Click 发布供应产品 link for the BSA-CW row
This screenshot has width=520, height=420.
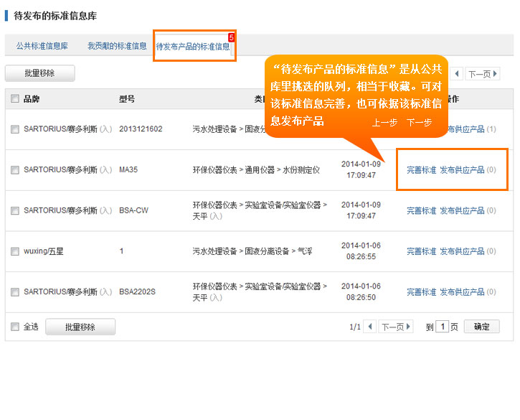462,210
